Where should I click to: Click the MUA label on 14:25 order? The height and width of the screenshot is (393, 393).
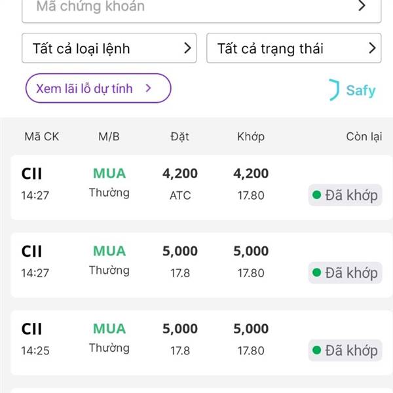(109, 329)
